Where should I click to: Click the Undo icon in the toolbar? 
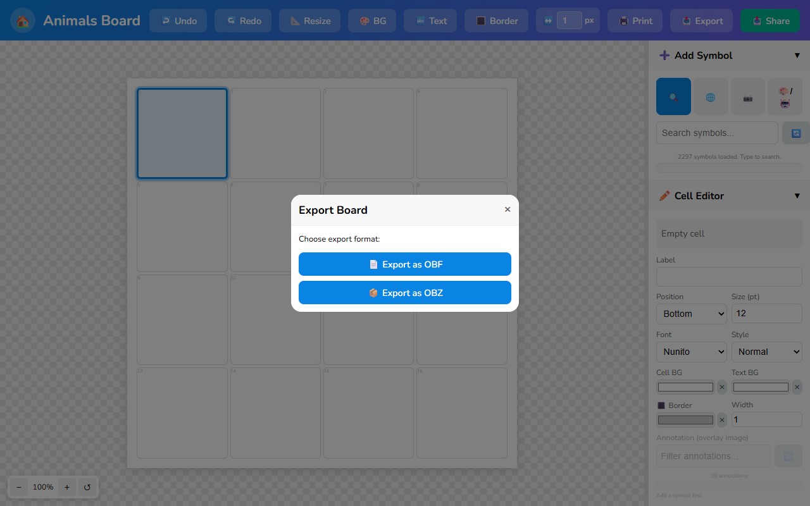[165, 20]
